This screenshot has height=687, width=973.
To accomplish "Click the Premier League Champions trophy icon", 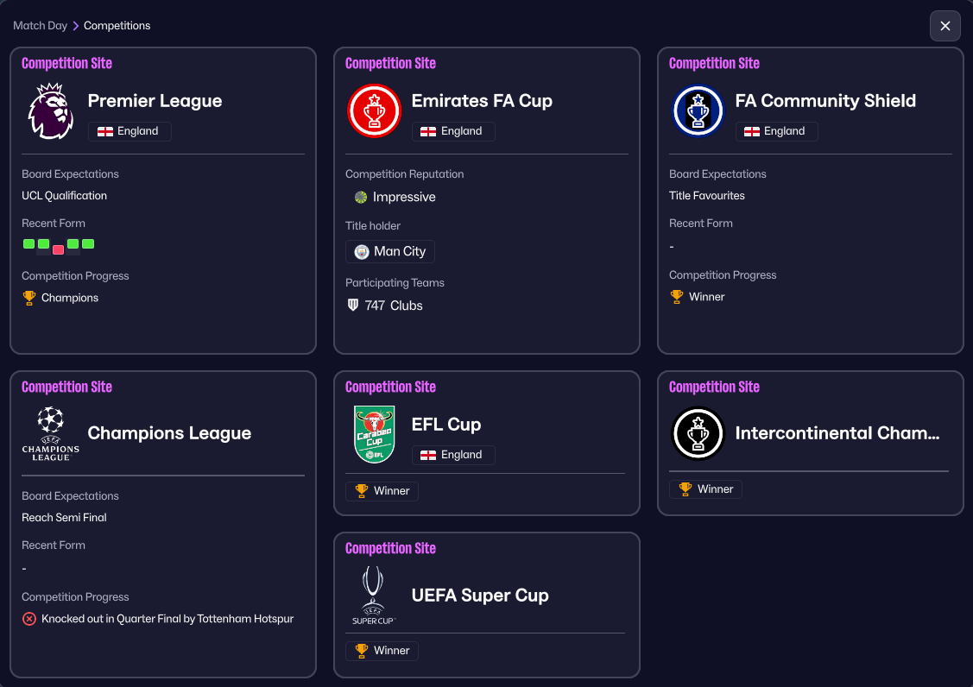I will 29,298.
